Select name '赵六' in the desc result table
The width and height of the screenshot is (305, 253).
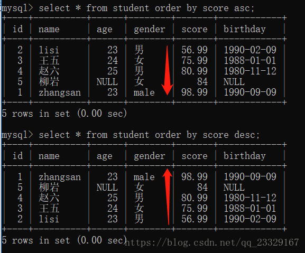(49, 198)
